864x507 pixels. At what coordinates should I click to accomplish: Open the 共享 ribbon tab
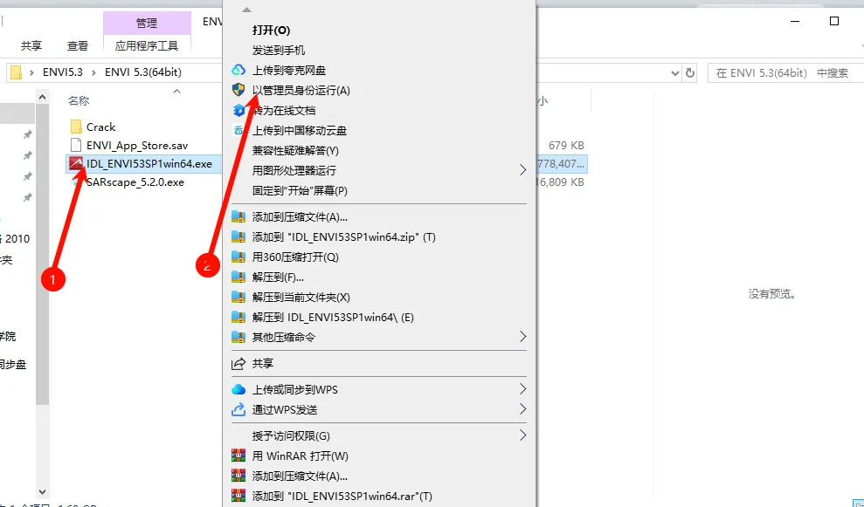click(x=31, y=45)
